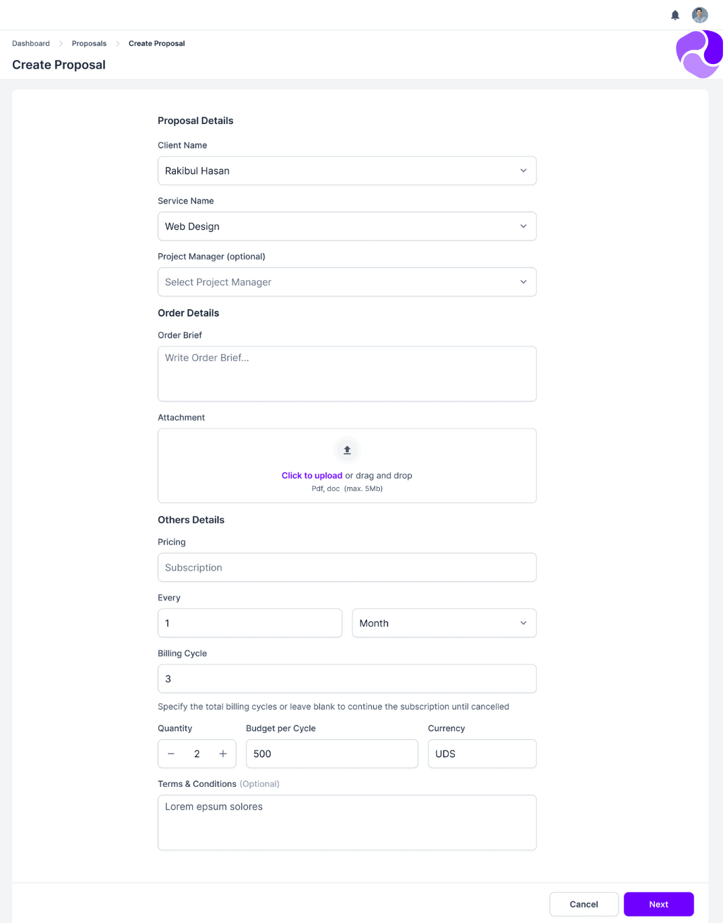
Task: Click the user avatar photo
Action: (699, 15)
